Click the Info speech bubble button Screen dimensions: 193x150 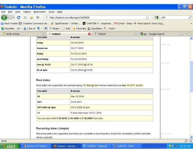point(66,29)
